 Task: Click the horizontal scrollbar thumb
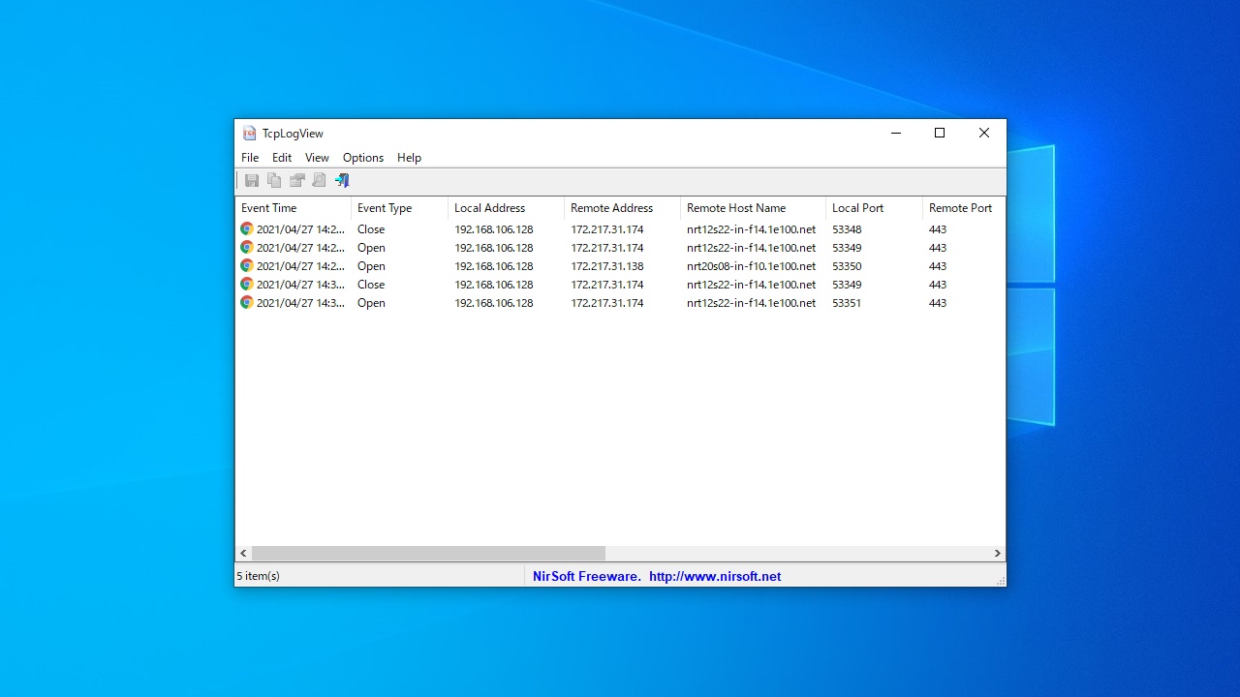point(428,554)
